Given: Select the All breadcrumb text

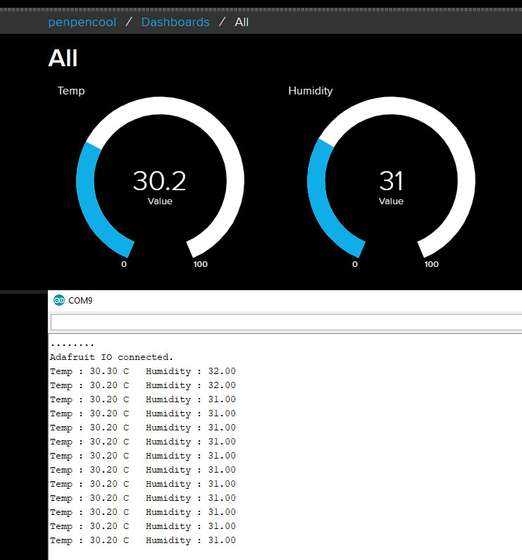Looking at the screenshot, I should click(x=242, y=22).
